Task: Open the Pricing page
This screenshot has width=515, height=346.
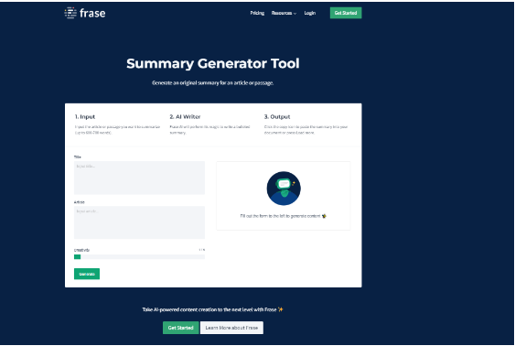Action: [257, 13]
